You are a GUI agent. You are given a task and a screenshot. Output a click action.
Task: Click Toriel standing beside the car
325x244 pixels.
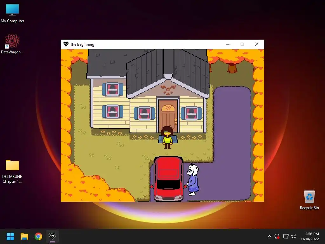tap(193, 180)
